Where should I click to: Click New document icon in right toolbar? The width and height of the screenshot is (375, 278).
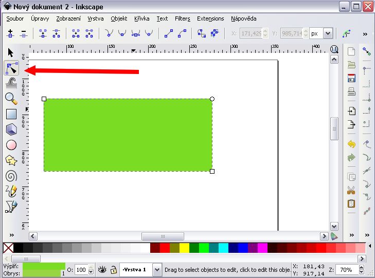[351, 51]
